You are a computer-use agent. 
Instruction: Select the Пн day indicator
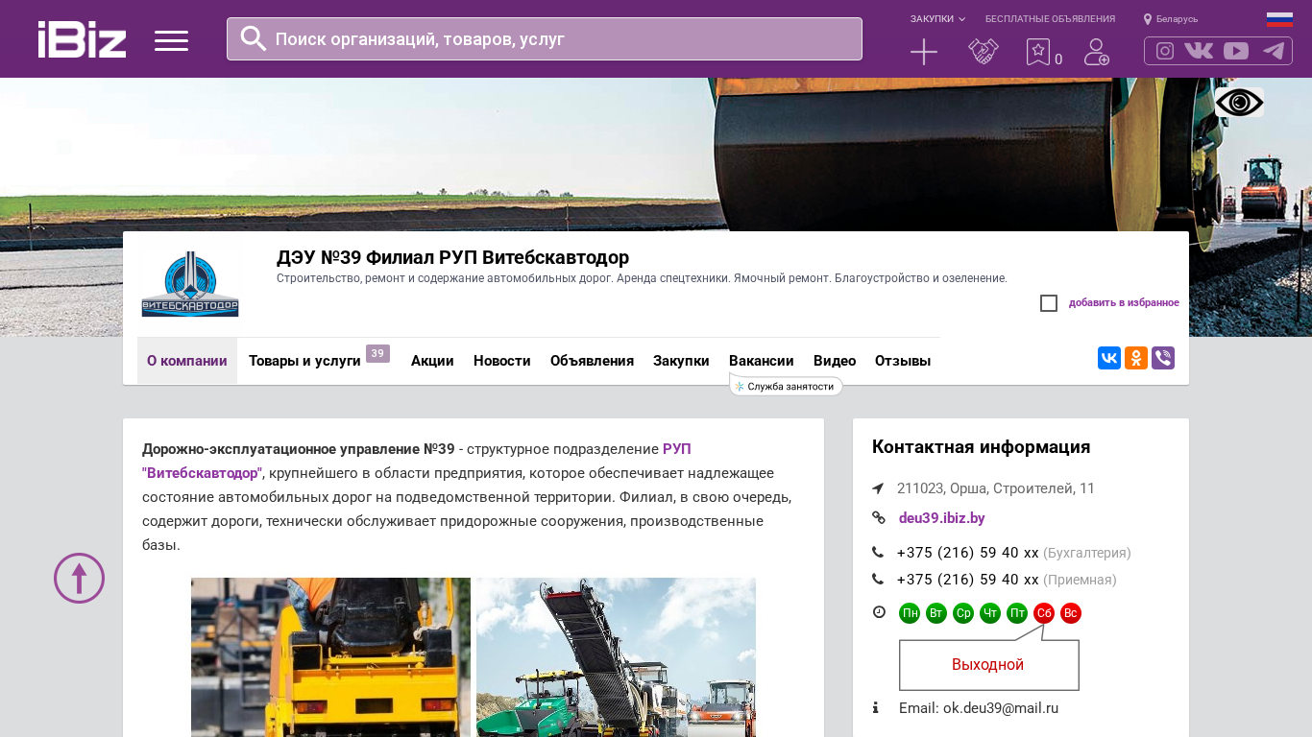910,613
